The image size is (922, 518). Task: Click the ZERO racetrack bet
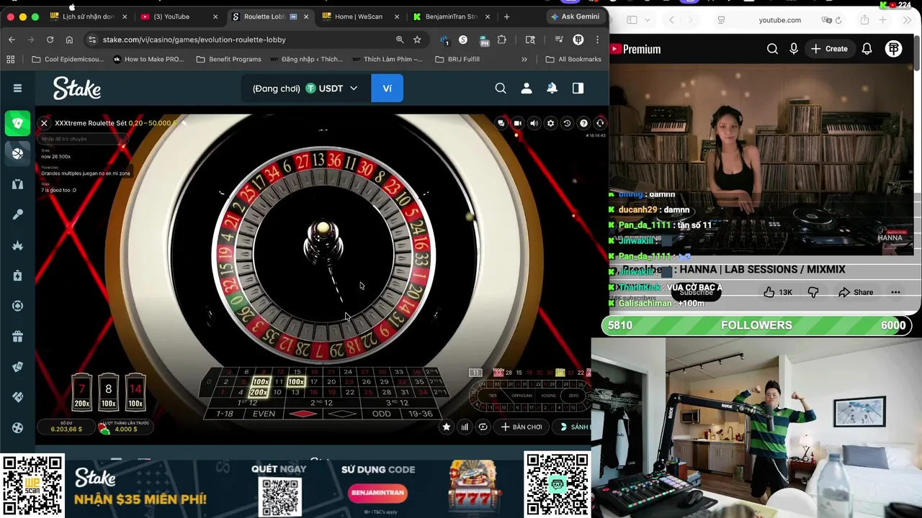pos(573,396)
